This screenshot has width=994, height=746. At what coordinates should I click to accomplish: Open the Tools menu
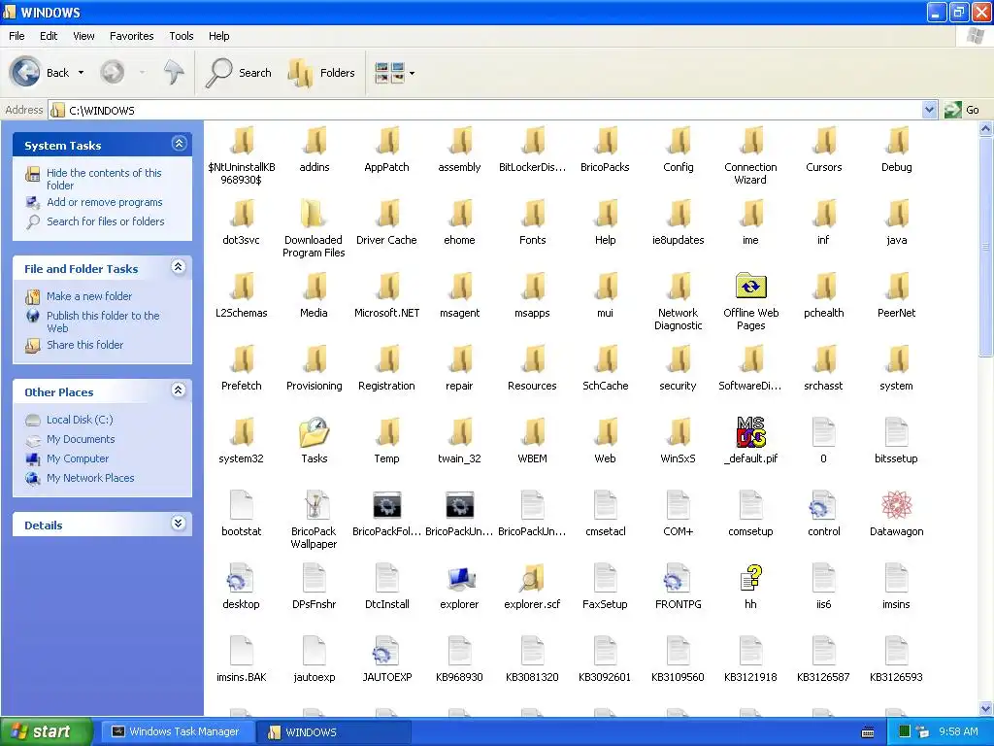tap(182, 36)
